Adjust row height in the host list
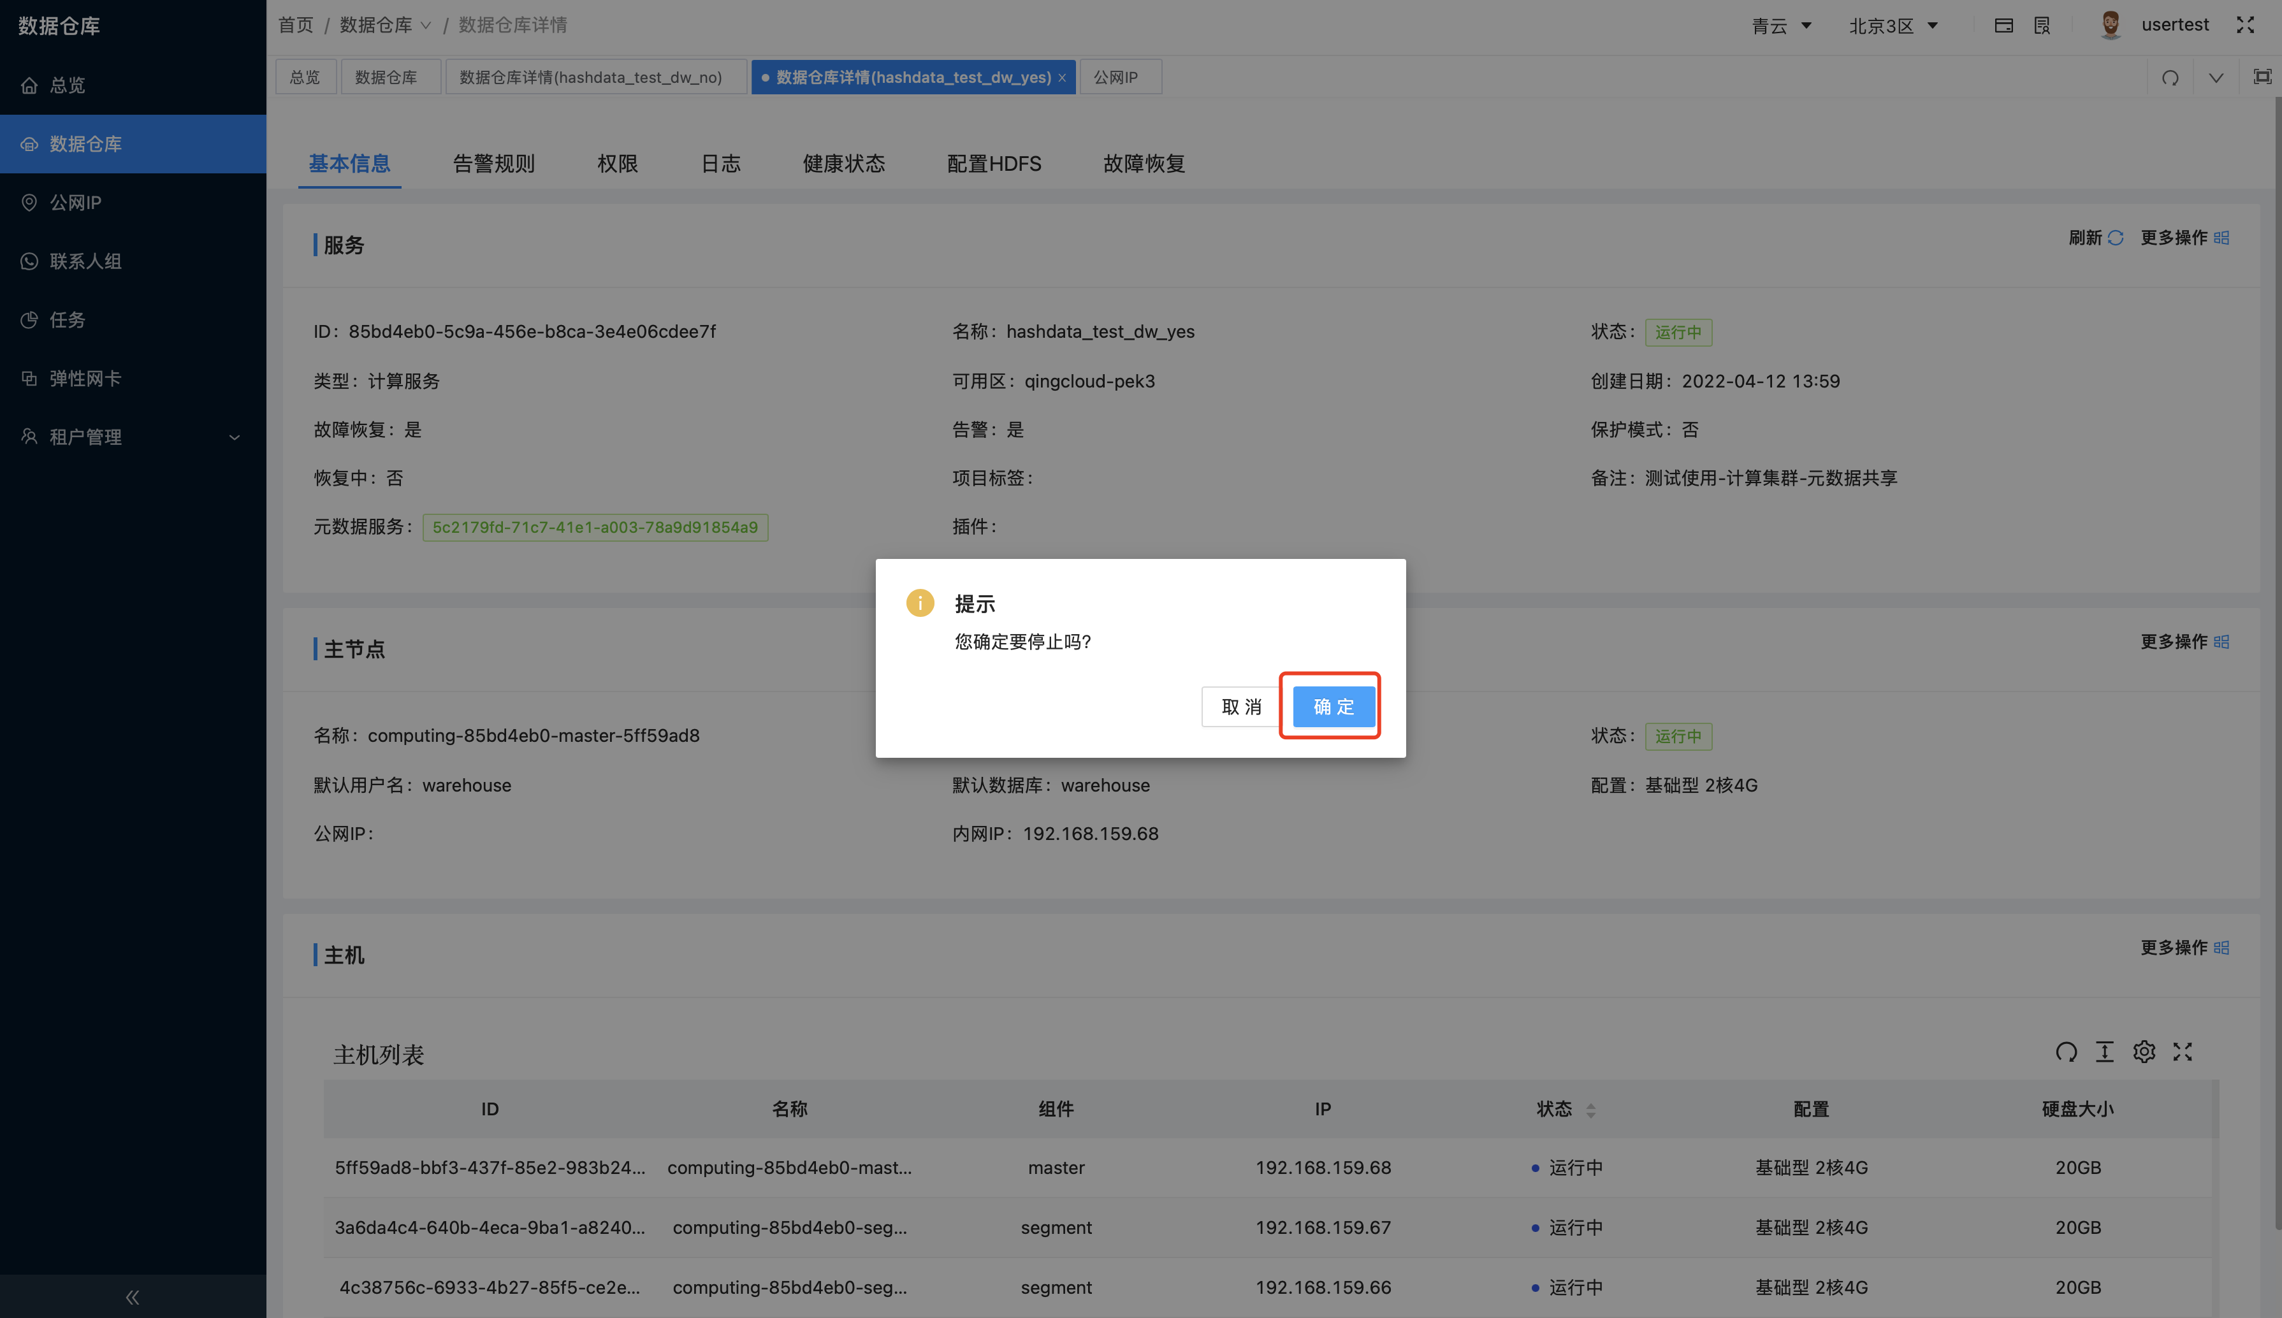The width and height of the screenshot is (2282, 1318). [2105, 1052]
